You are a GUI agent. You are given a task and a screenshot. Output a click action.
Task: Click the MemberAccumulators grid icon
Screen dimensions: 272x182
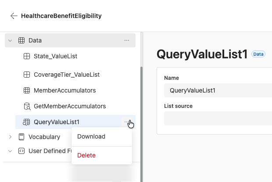click(x=27, y=90)
